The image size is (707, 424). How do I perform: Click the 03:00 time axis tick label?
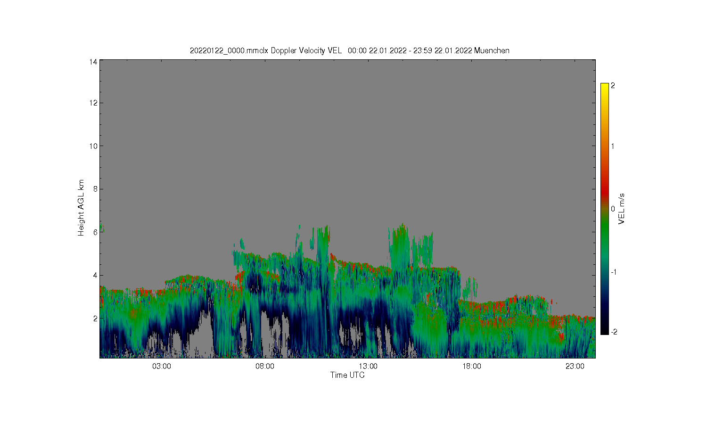[162, 367]
